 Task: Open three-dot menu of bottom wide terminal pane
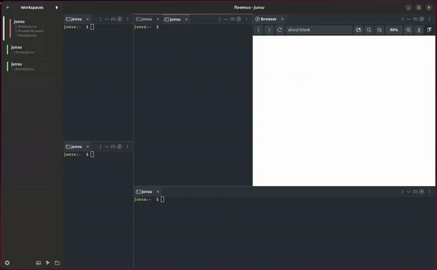tap(429, 192)
